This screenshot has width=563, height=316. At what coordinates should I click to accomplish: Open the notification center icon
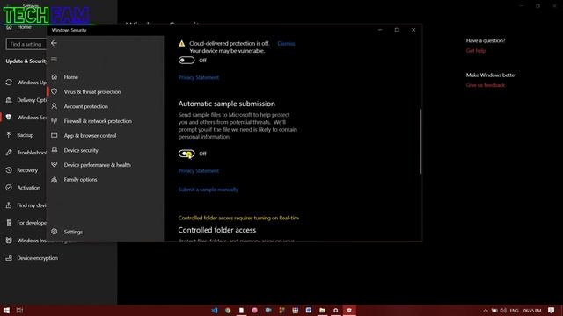pos(552,310)
